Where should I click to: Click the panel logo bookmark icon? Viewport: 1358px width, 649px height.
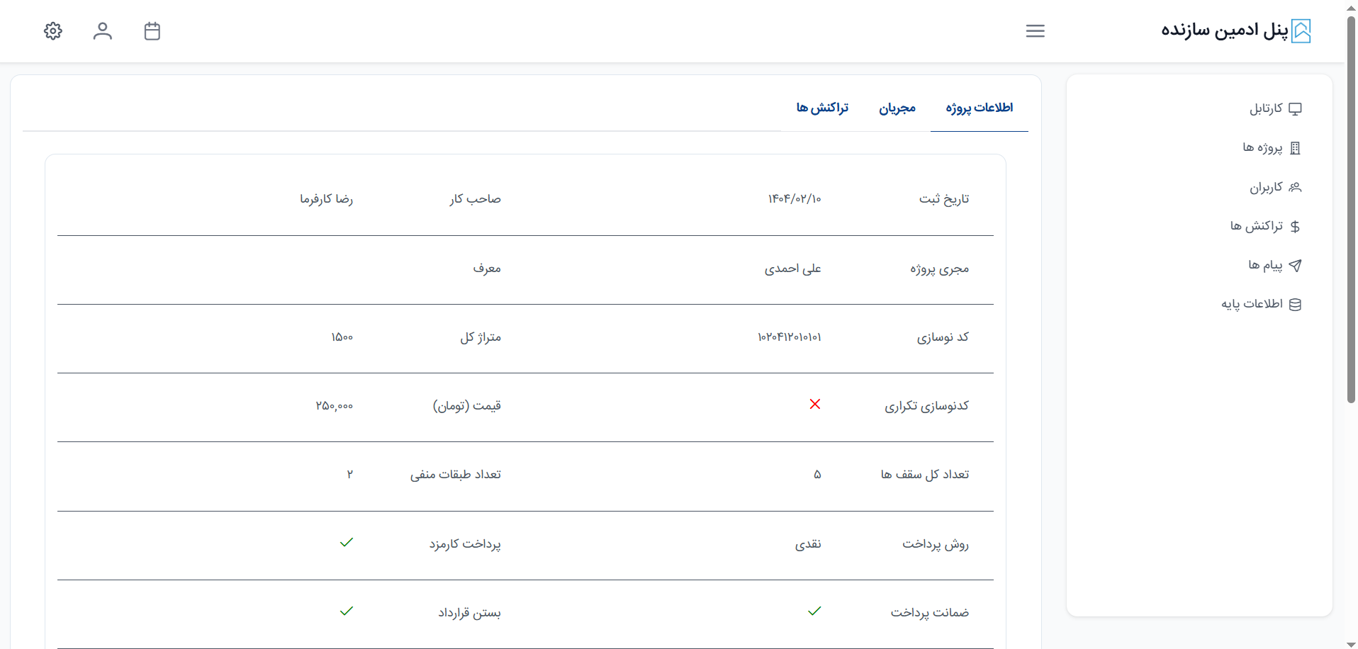click(1301, 31)
